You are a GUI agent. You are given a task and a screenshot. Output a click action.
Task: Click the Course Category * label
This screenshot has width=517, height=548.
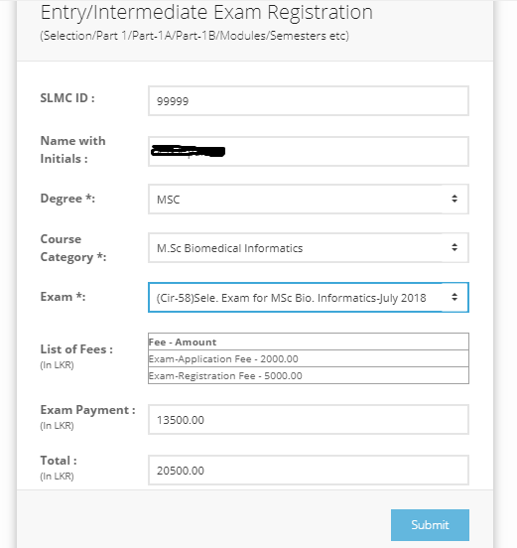[73, 248]
